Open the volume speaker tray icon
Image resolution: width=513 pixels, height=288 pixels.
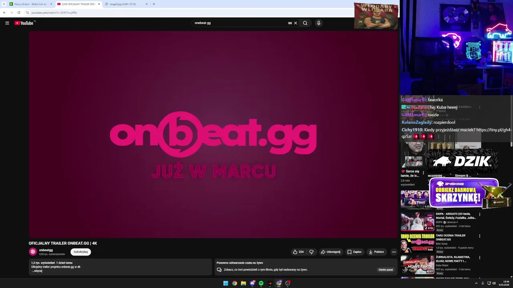(494, 283)
